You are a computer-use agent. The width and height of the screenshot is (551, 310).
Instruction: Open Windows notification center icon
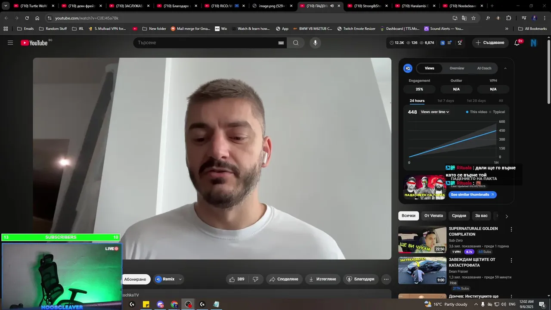tap(542, 304)
